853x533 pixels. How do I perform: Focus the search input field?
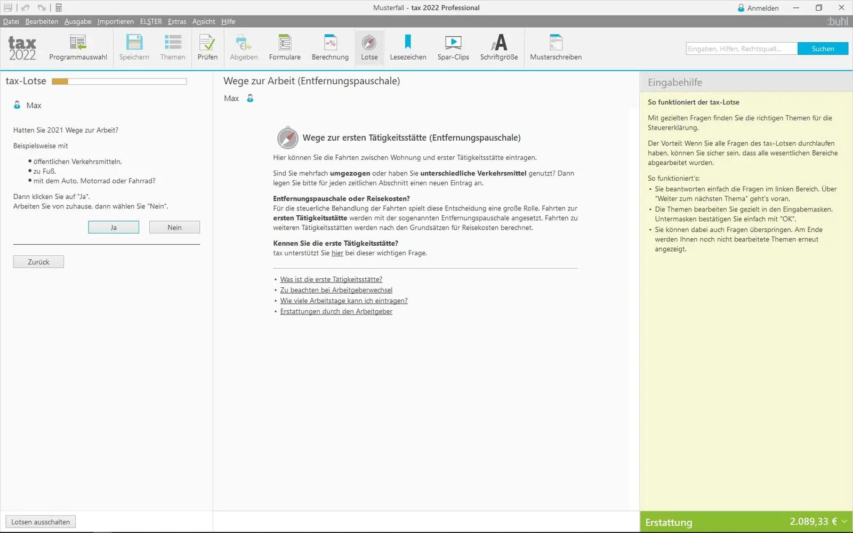(742, 49)
